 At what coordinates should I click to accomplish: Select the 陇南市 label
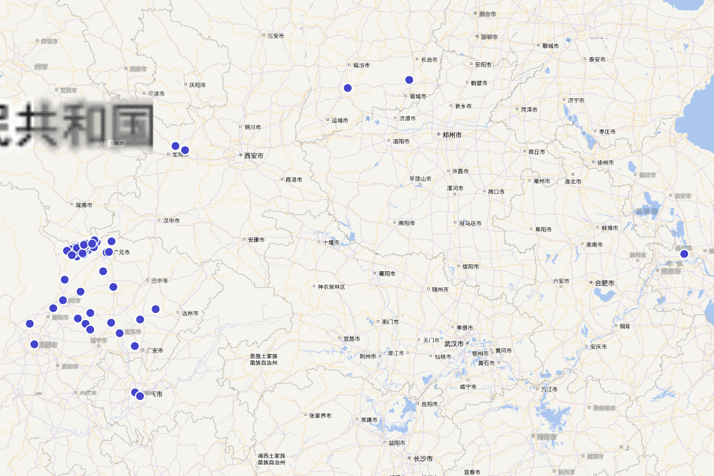(84, 205)
